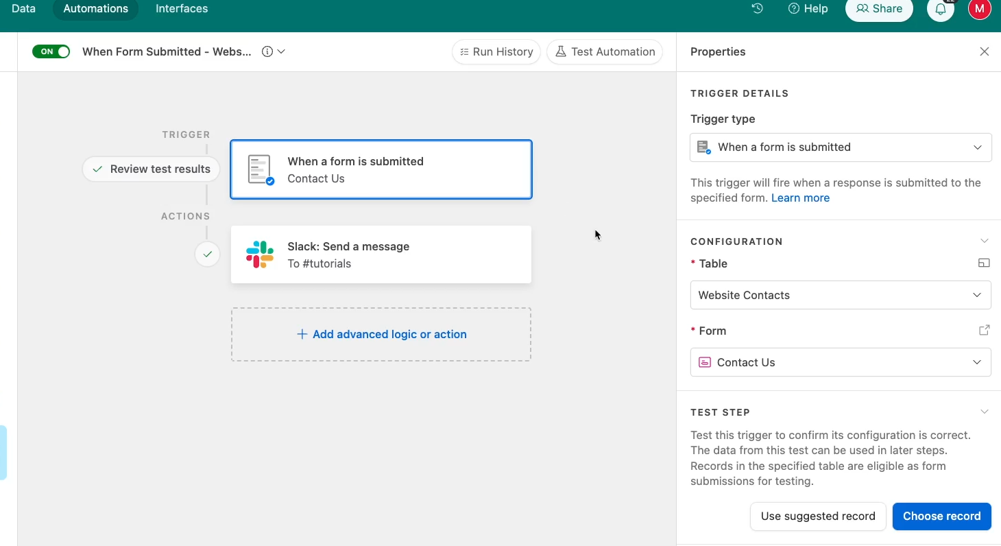
Task: Click the Share button
Action: coord(879,9)
